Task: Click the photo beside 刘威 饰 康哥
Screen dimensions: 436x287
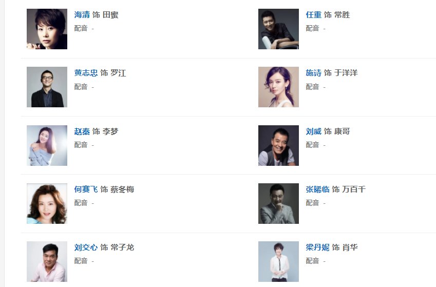Action: [x=278, y=145]
